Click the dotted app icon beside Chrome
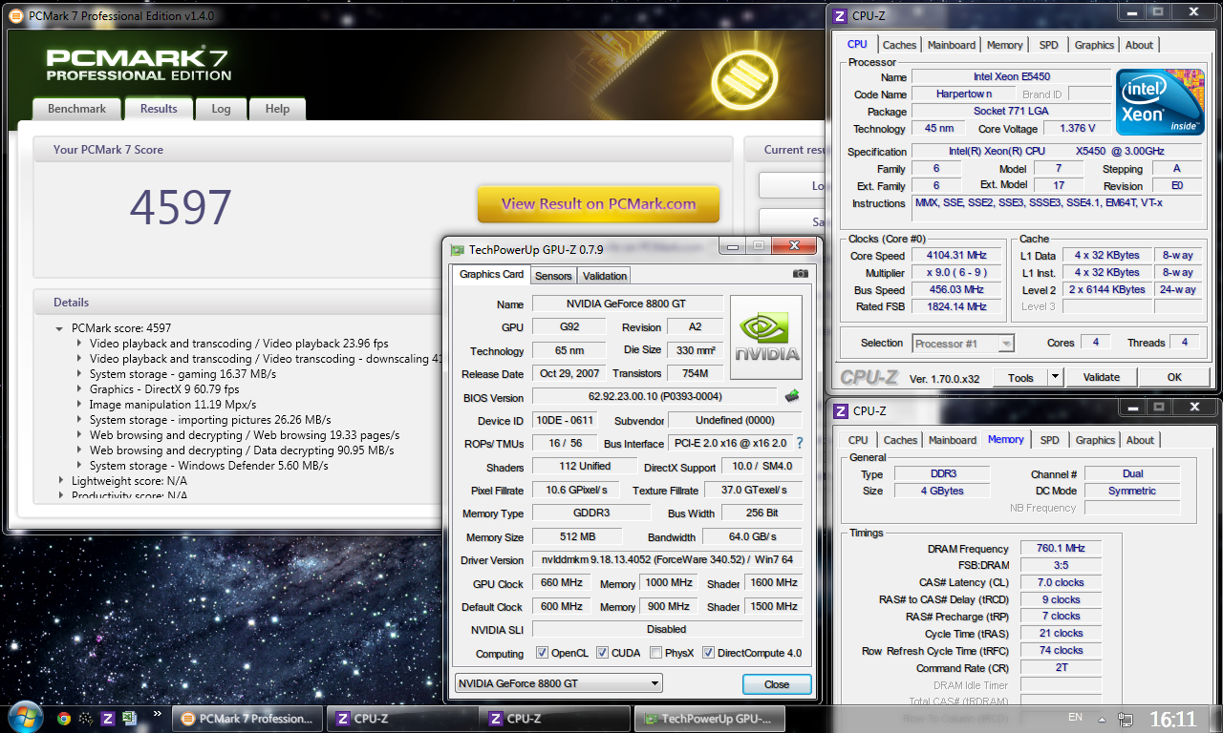Image resolution: width=1223 pixels, height=733 pixels. pos(86,719)
